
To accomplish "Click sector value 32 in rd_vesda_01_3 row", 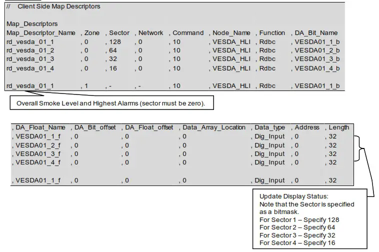I will [x=113, y=59].
